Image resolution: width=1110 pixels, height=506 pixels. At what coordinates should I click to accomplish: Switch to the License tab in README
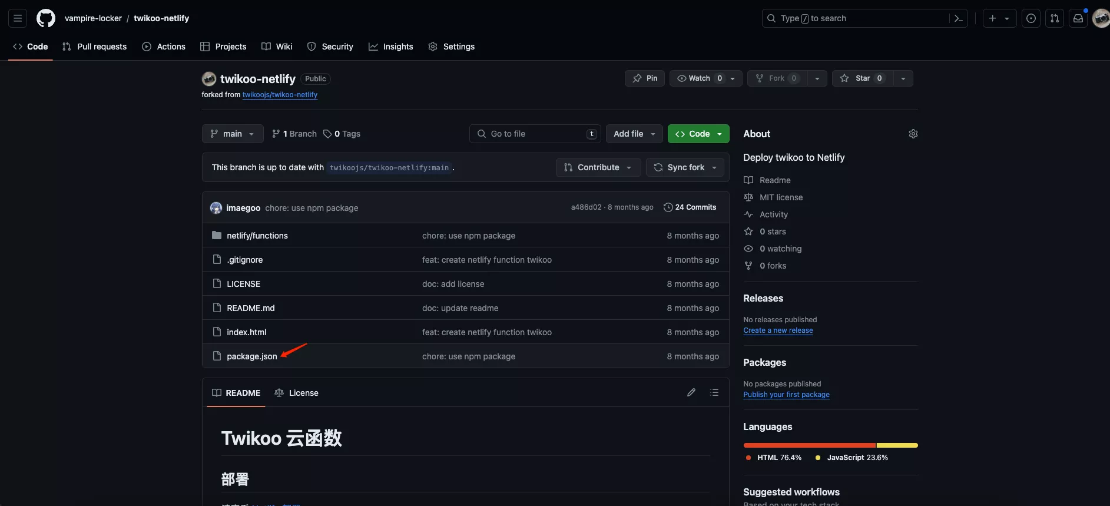pos(297,393)
